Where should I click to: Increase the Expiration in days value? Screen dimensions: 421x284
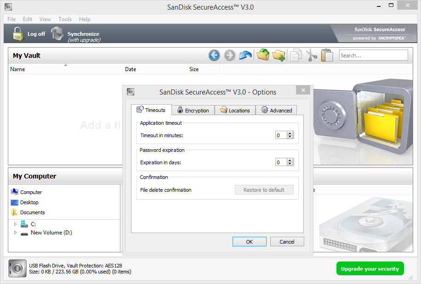pos(290,161)
